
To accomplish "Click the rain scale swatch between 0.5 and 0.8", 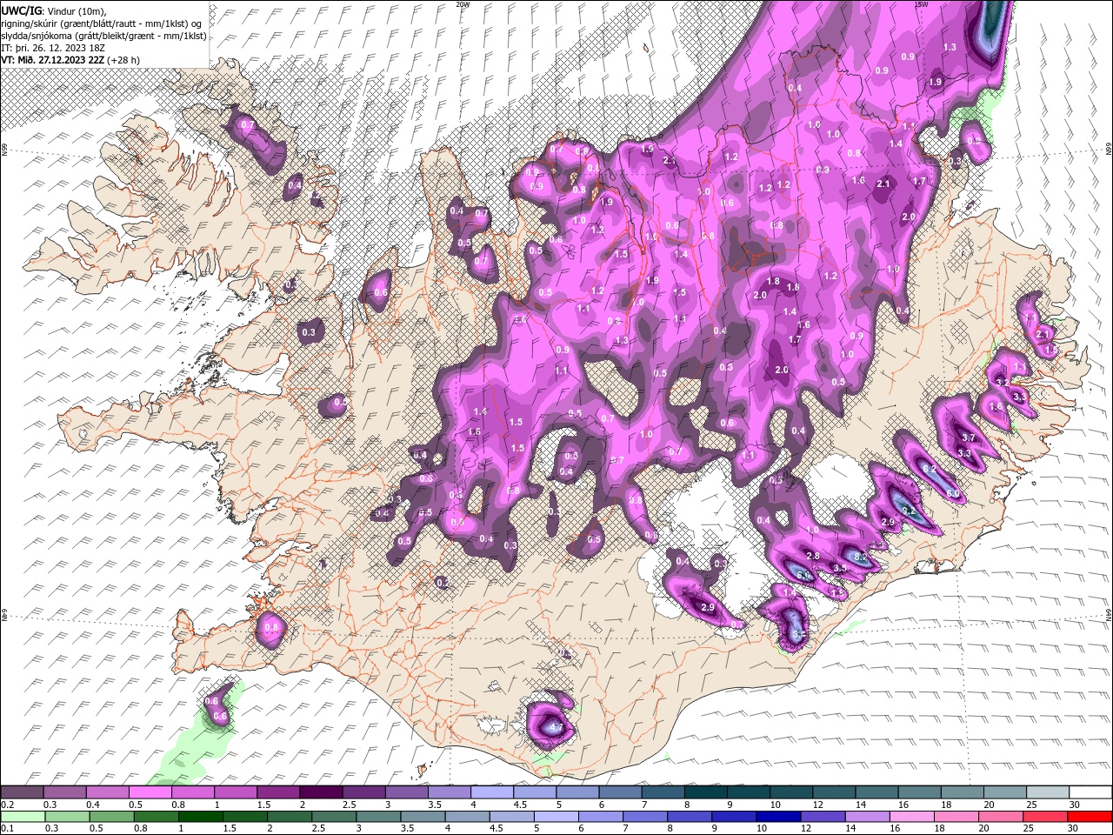I will point(111,817).
